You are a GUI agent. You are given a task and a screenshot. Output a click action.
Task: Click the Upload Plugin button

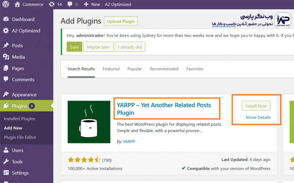(x=121, y=21)
